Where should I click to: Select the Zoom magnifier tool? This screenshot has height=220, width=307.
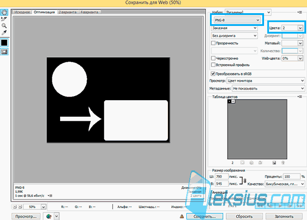[4, 25]
